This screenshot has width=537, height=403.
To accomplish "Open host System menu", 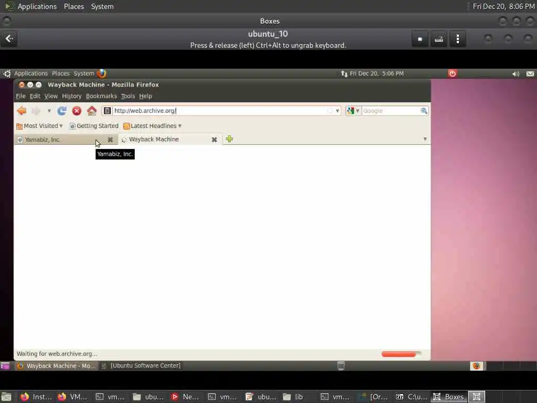I will [102, 6].
